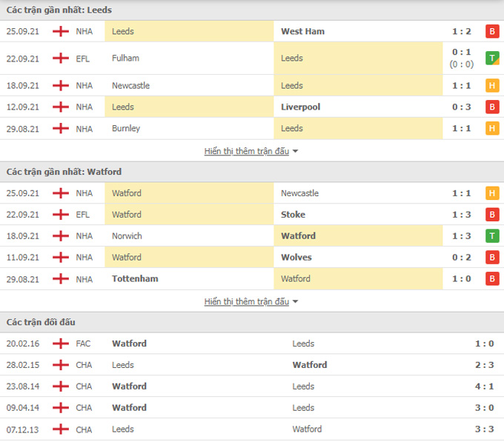Screen dimensions: 504x442
Task: Expand more matches under the Leeds section
Action: pos(247,151)
